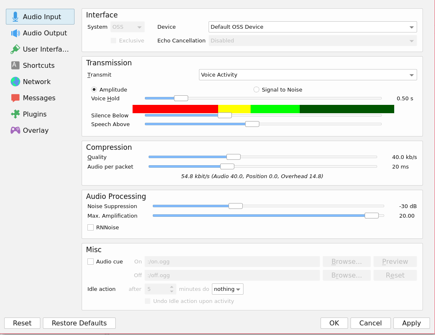435x335 pixels.
Task: Open the Device dropdown list
Action: point(312,27)
